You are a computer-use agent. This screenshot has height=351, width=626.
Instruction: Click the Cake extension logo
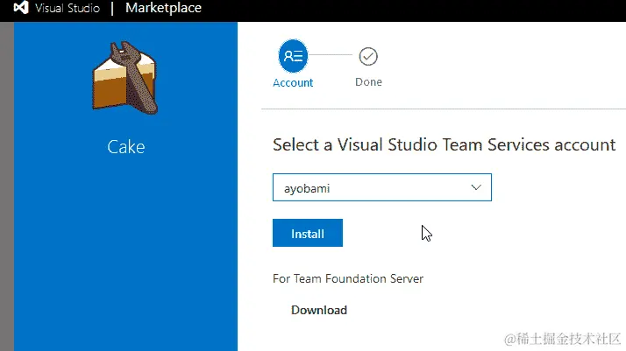tap(125, 78)
